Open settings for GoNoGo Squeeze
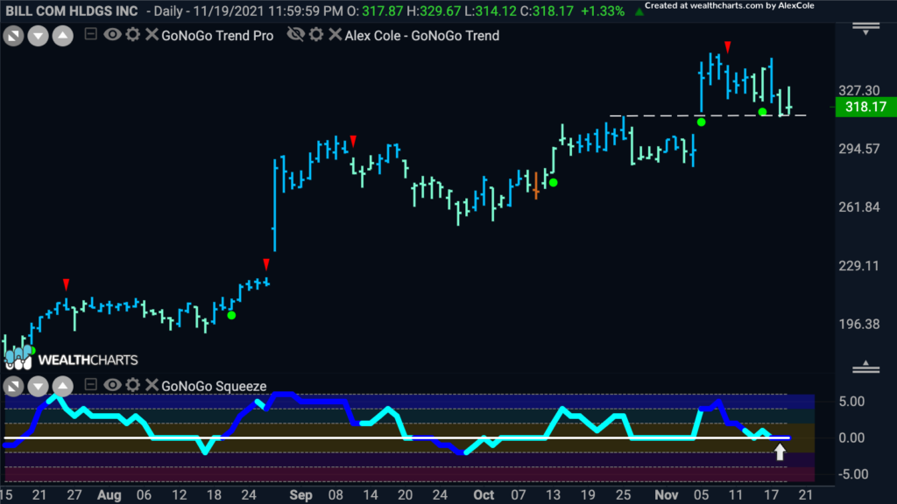Image resolution: width=897 pixels, height=504 pixels. (133, 385)
